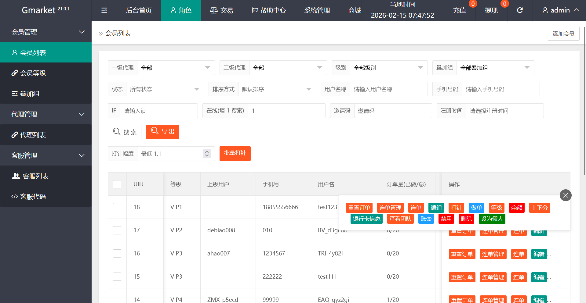Viewport: 586px width, 303px height.
Task: Click the 批量打针 button
Action: [235, 153]
